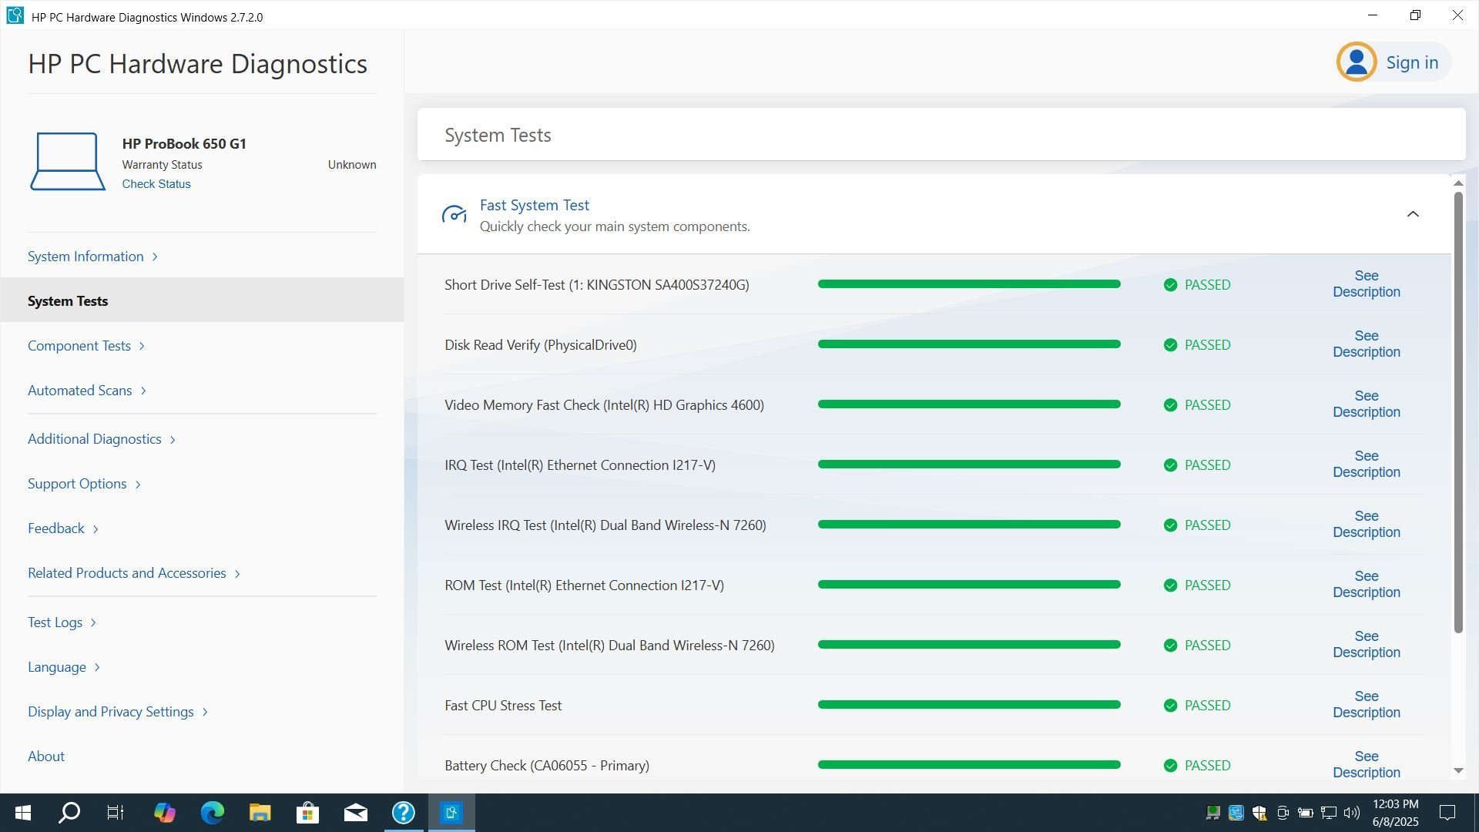Click the green passed checkmark for Short Drive Self-Test
The image size is (1479, 832).
pyautogui.click(x=1170, y=285)
